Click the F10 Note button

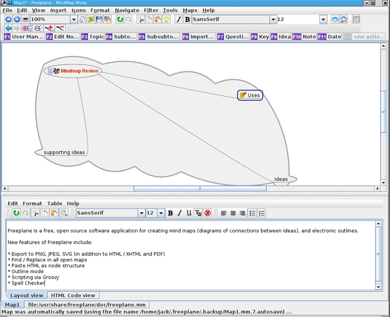[x=304, y=36]
